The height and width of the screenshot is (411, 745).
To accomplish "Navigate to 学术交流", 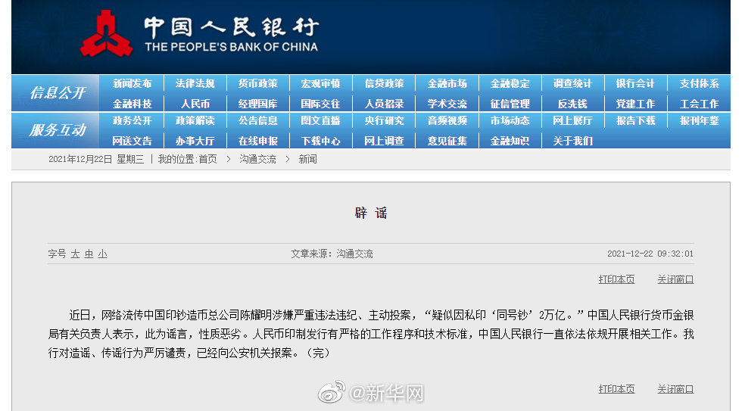I will tap(447, 104).
